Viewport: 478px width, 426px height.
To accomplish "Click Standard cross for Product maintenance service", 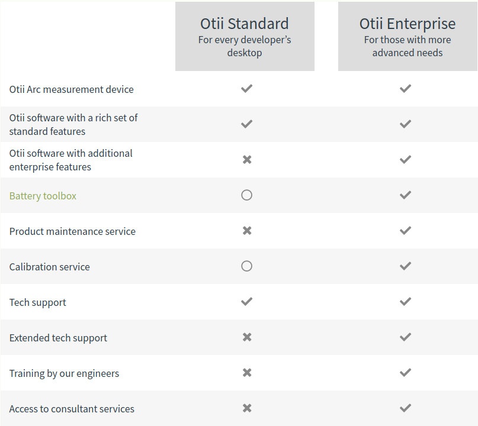I will click(247, 231).
